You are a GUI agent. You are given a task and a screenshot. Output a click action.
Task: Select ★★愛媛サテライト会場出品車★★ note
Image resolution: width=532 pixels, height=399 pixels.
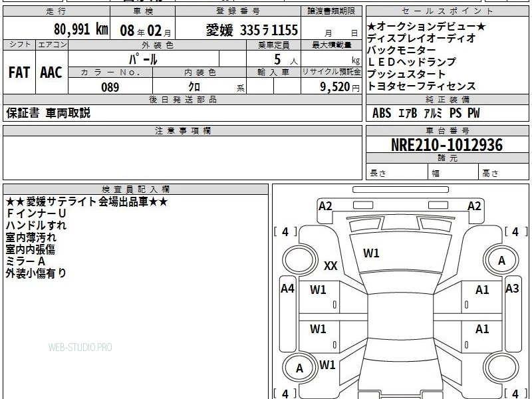coord(87,202)
